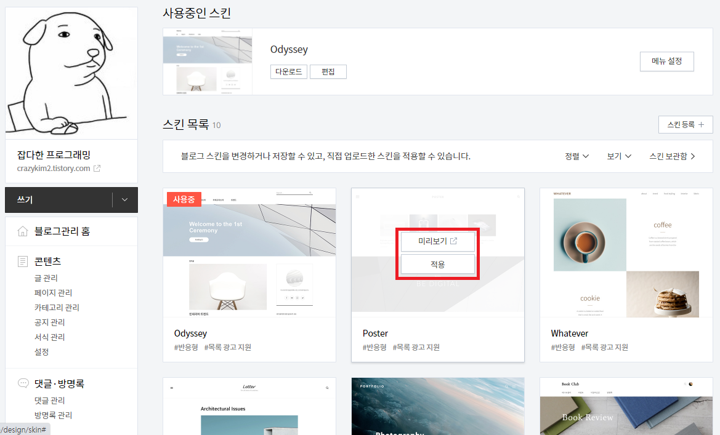Open blog link icon next to crazykim2.tistory.com
Image resolution: width=720 pixels, height=435 pixels.
97,169
